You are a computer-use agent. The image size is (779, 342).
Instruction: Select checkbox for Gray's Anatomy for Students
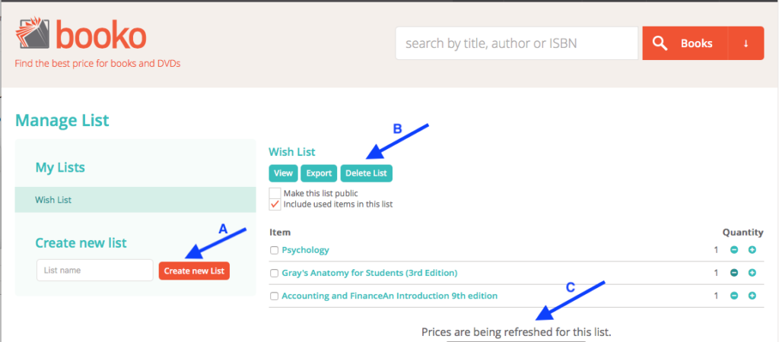274,273
